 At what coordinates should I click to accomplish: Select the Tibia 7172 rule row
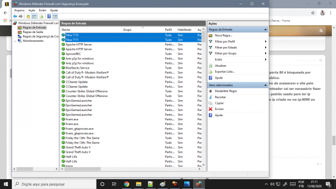(x=131, y=35)
